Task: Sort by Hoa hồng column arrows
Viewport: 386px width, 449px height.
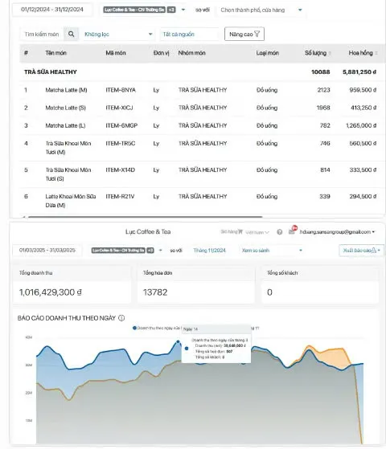Action: pyautogui.click(x=376, y=53)
